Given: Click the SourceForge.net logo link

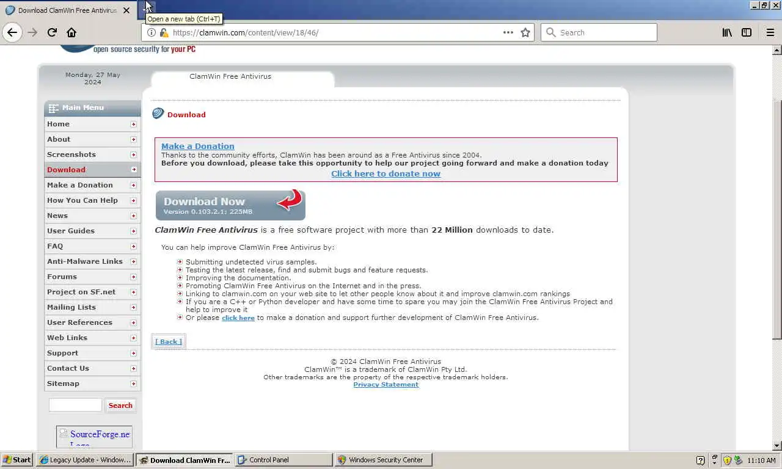Looking at the screenshot, I should click(94, 437).
